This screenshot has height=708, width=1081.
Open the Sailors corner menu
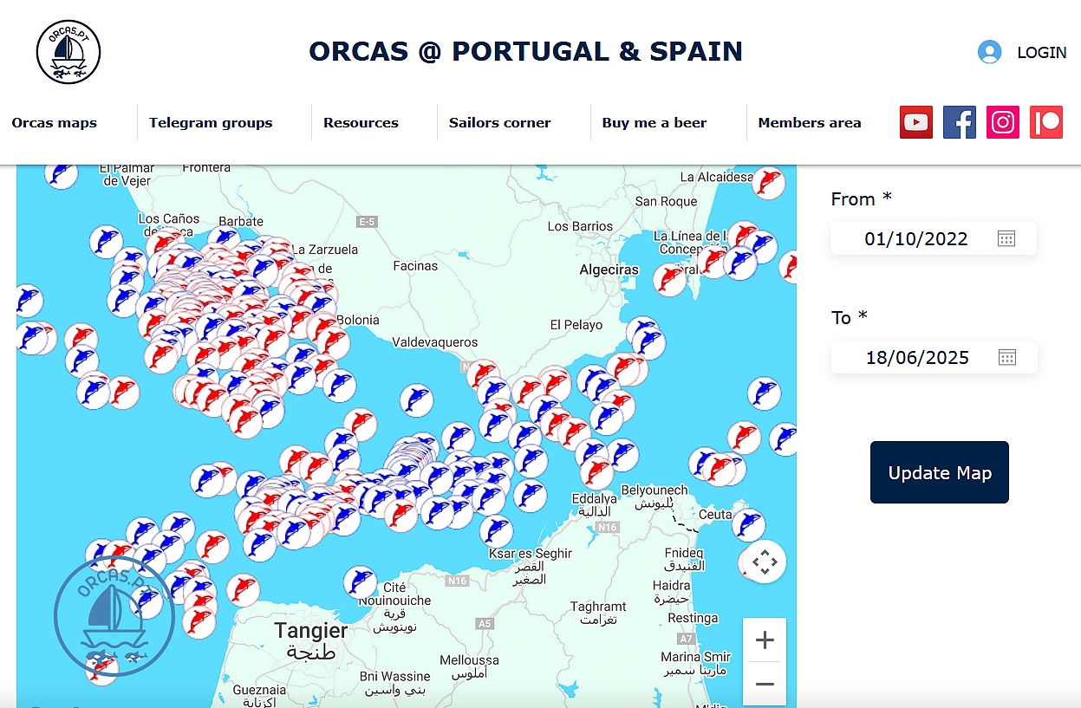[500, 123]
